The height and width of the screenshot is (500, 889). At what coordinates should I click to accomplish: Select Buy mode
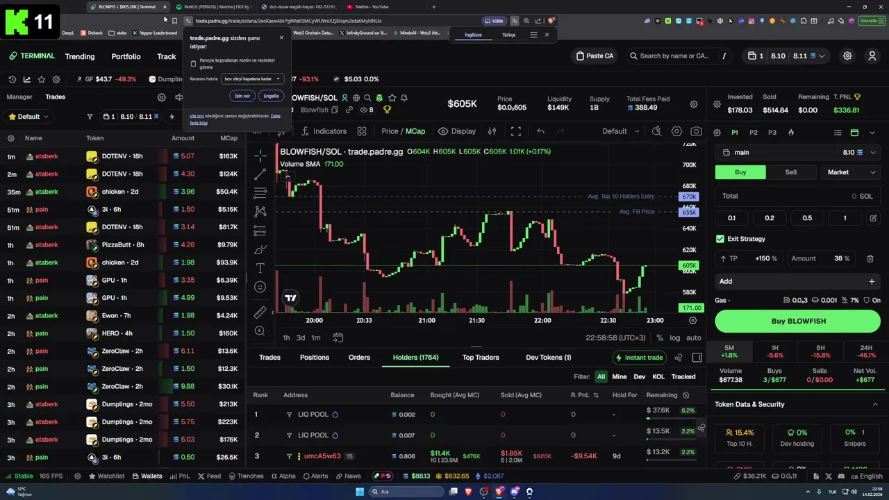point(740,172)
